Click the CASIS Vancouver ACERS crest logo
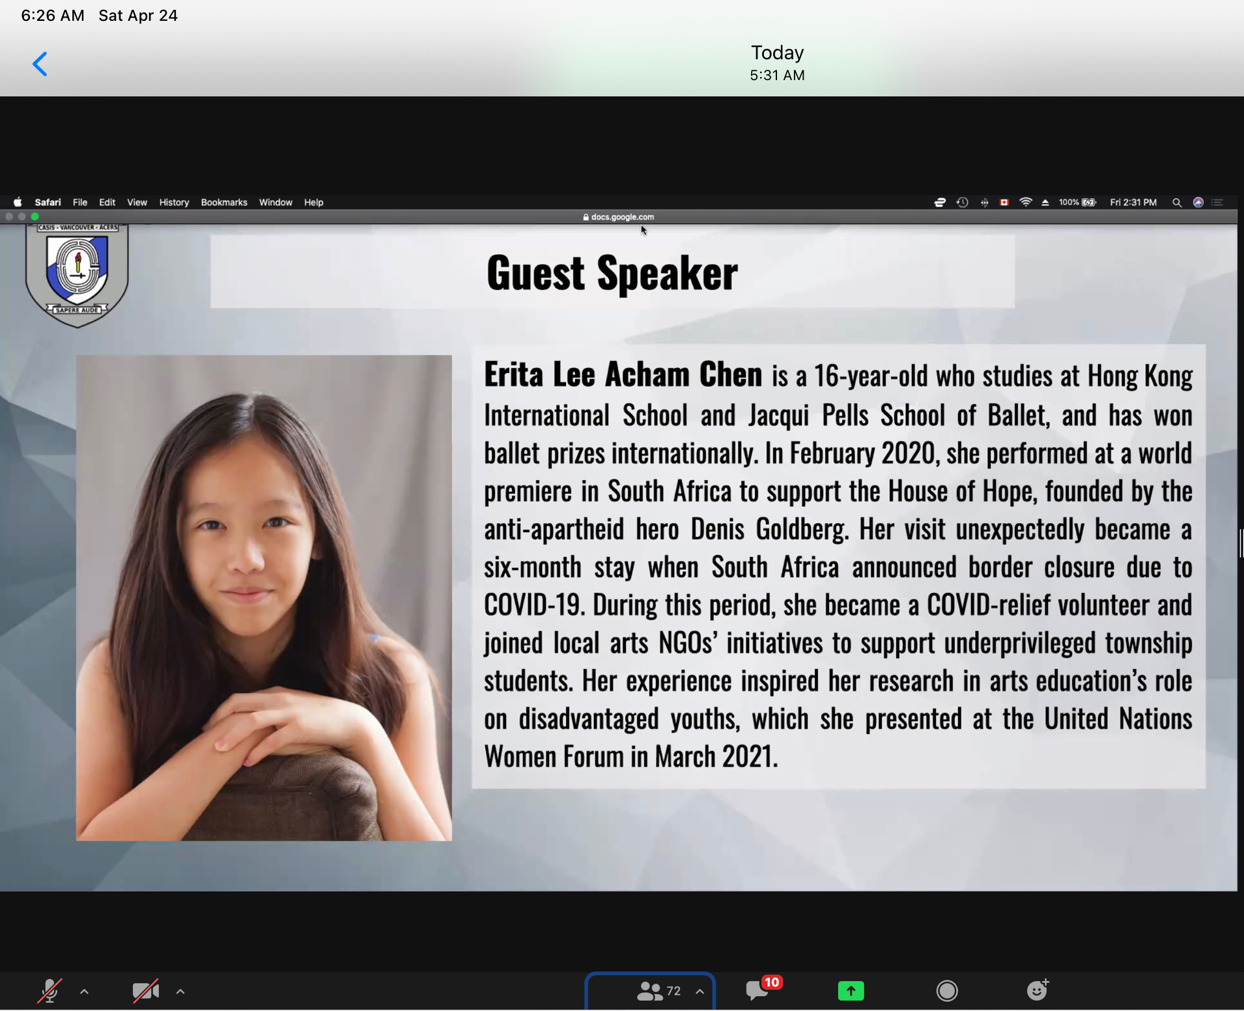This screenshot has width=1244, height=1011. [77, 275]
